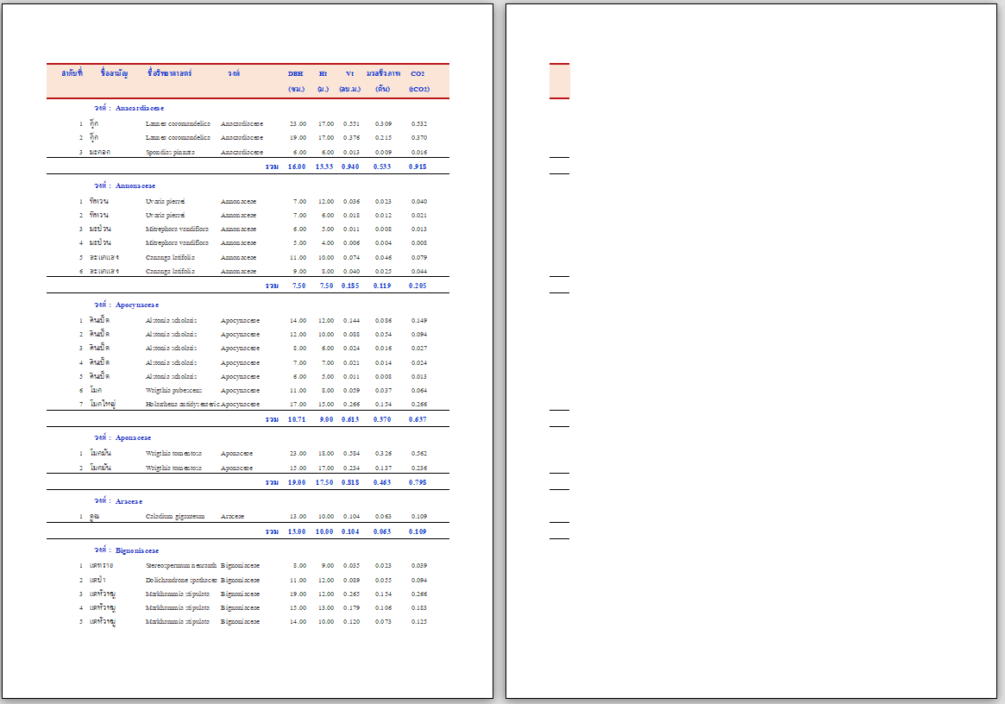
Task: Click the biomass value 0.046
Action: point(383,258)
